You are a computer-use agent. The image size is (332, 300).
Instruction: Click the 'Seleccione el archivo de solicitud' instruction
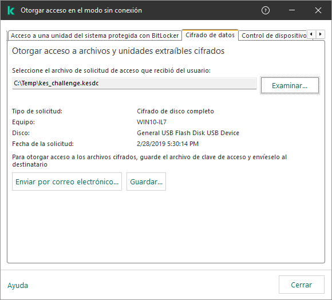112,70
